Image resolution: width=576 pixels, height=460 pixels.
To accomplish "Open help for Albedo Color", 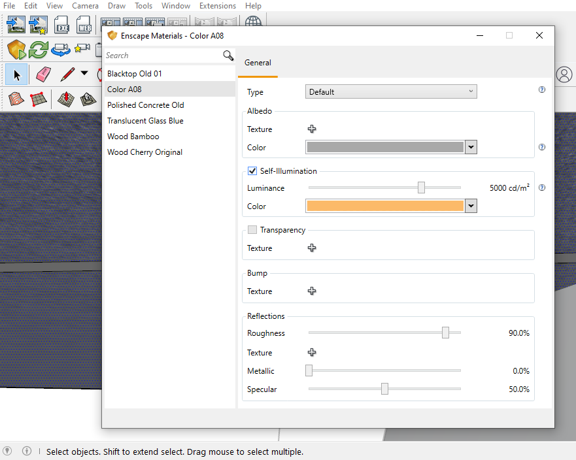I will 542,147.
